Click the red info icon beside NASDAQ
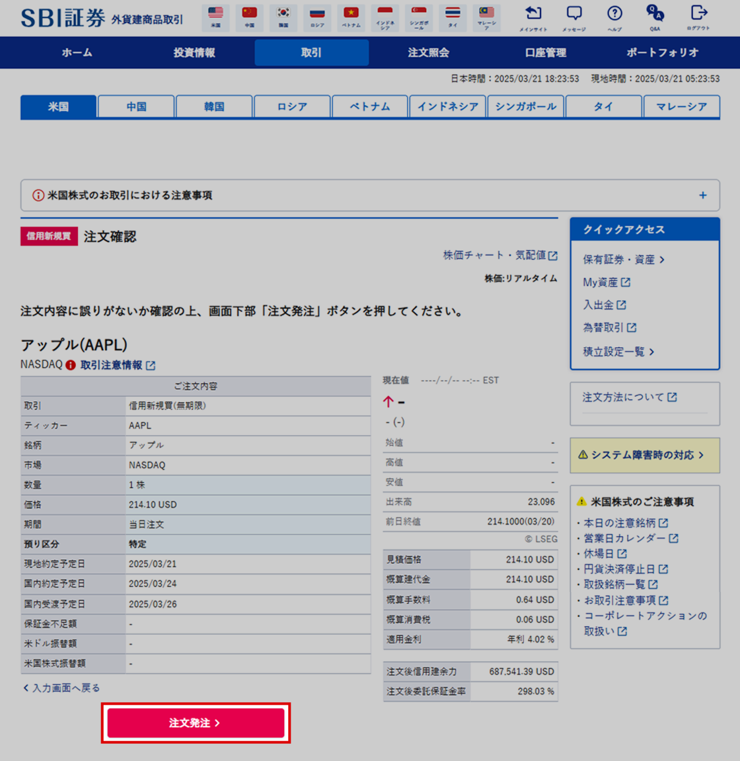 pyautogui.click(x=71, y=365)
